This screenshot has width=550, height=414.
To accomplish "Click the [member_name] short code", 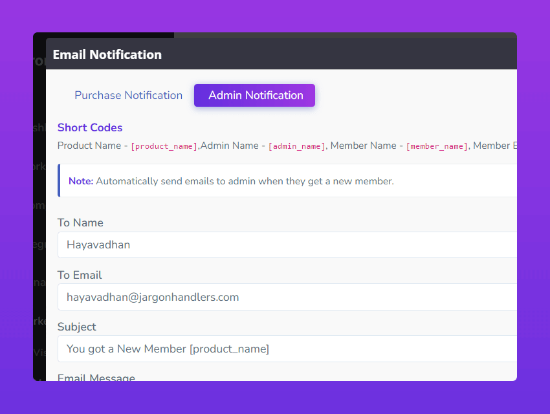I will coord(437,146).
